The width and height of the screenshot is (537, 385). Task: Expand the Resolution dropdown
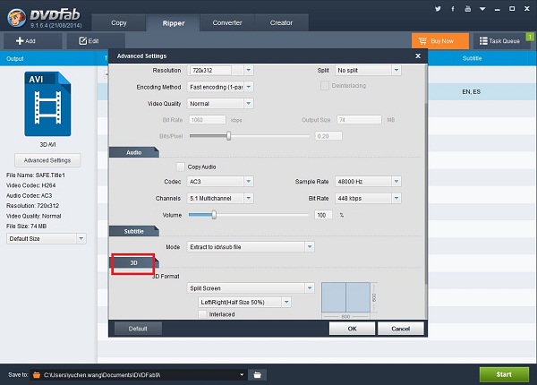pos(249,70)
